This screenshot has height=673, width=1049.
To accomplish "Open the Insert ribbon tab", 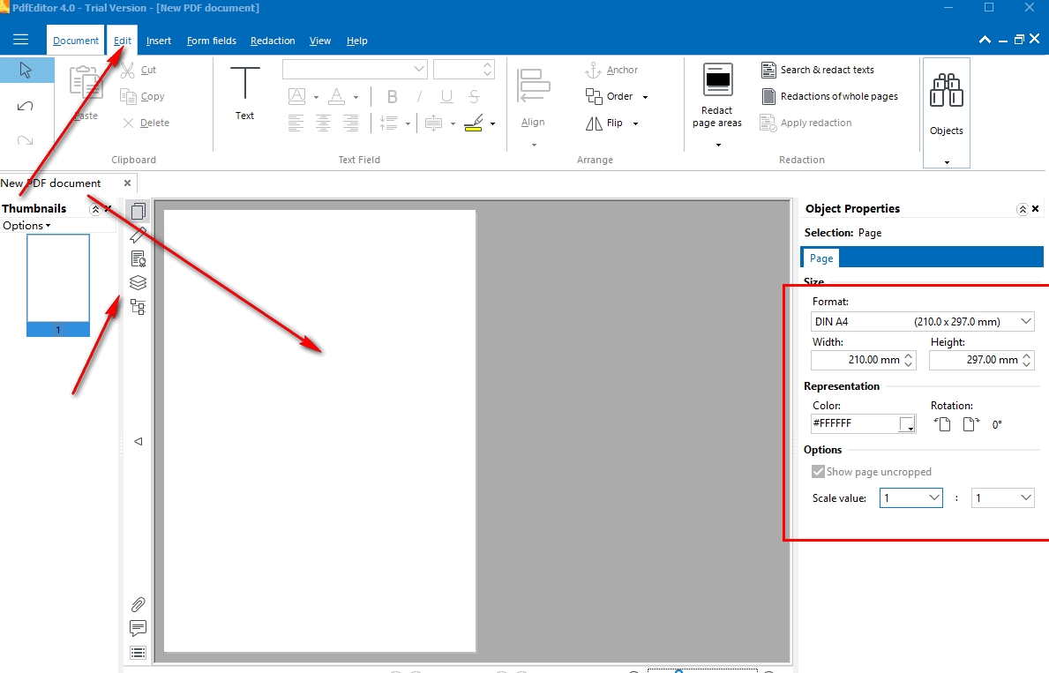I will click(x=159, y=41).
